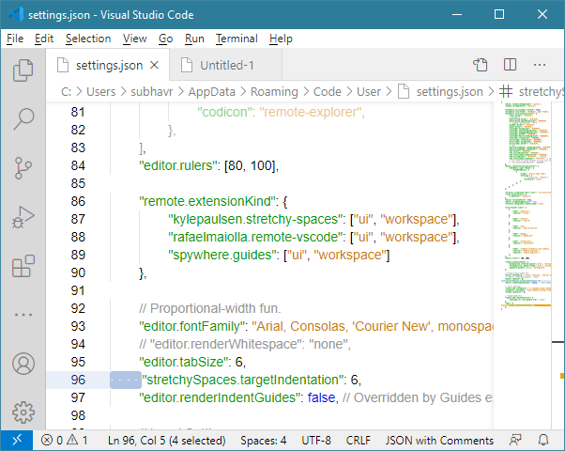Click the feedback icon in status bar
Image resolution: width=565 pixels, height=451 pixels.
(515, 440)
